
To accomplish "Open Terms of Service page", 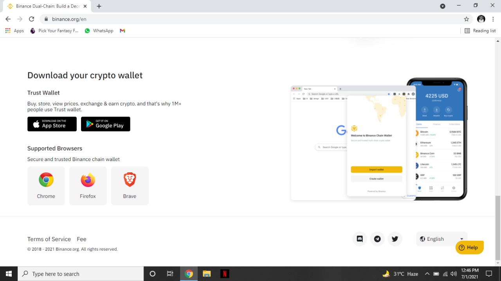I will [49, 239].
